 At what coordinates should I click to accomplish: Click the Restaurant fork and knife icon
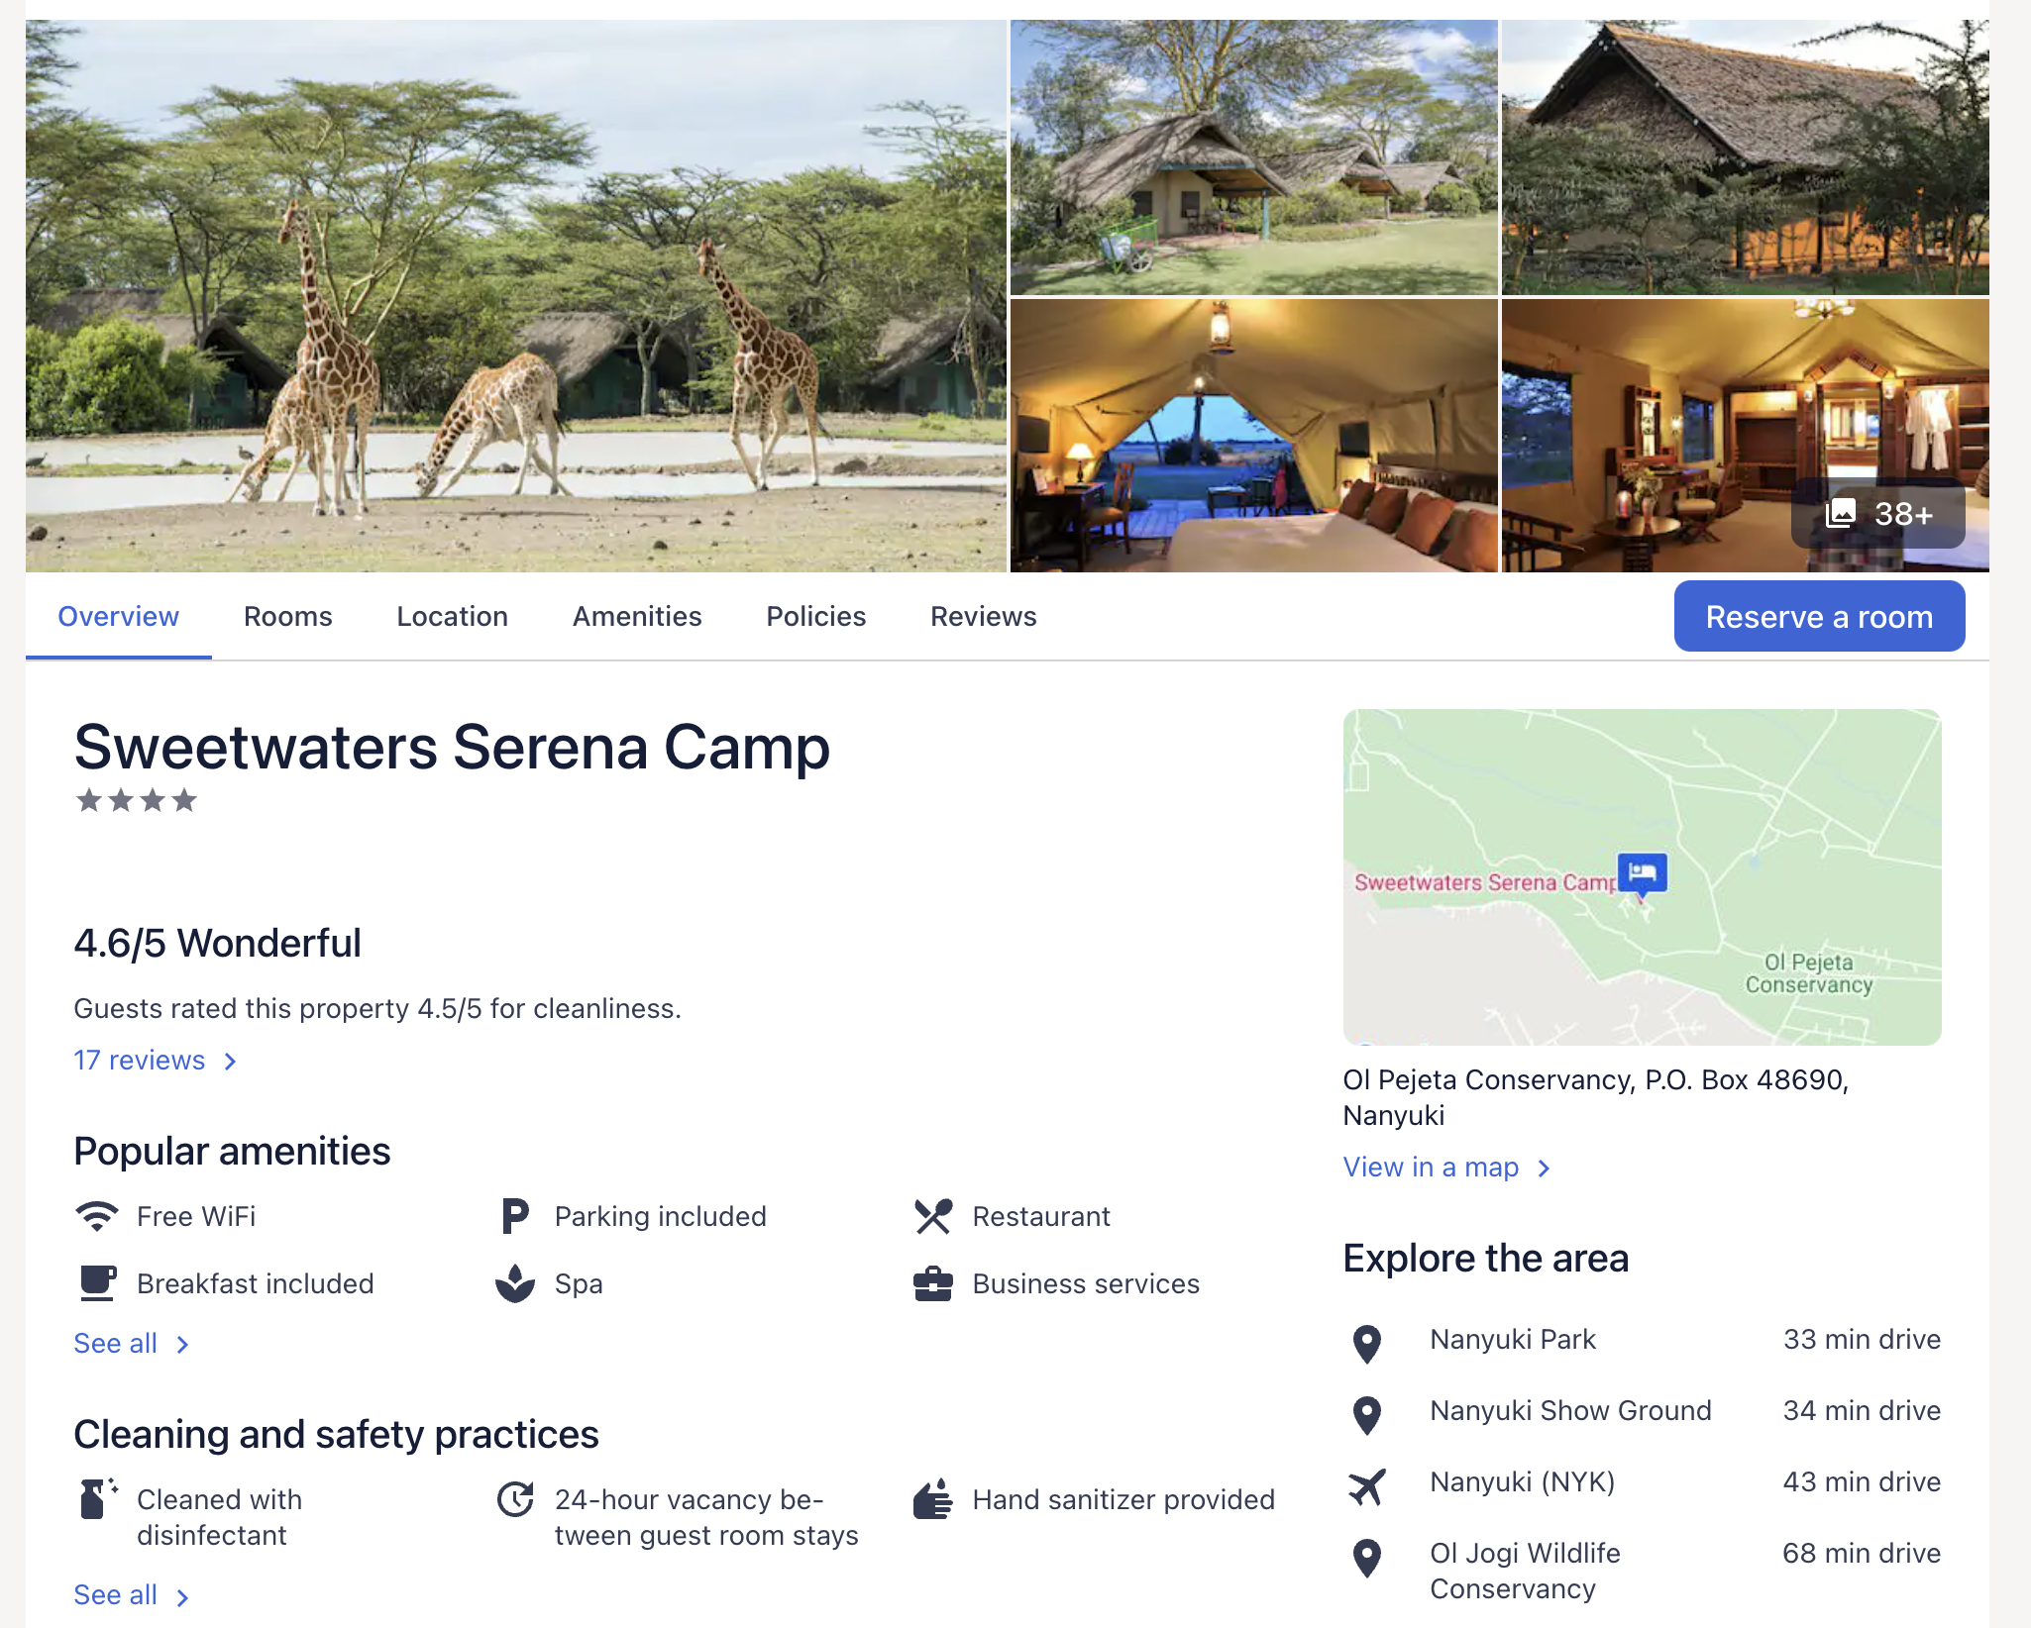pyautogui.click(x=933, y=1216)
